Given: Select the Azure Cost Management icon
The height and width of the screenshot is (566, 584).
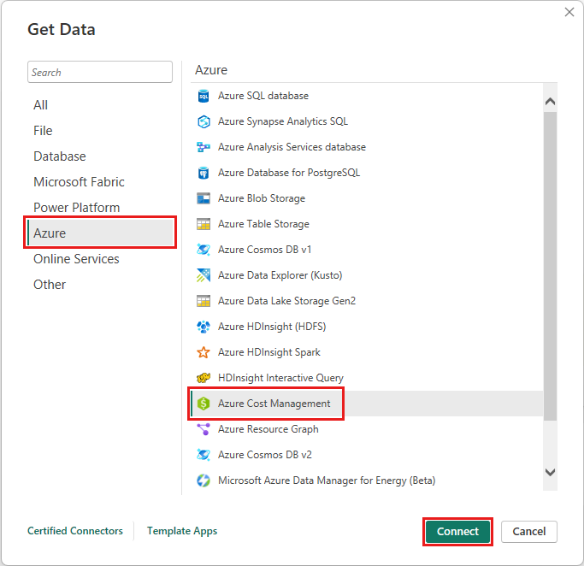Looking at the screenshot, I should 204,404.
